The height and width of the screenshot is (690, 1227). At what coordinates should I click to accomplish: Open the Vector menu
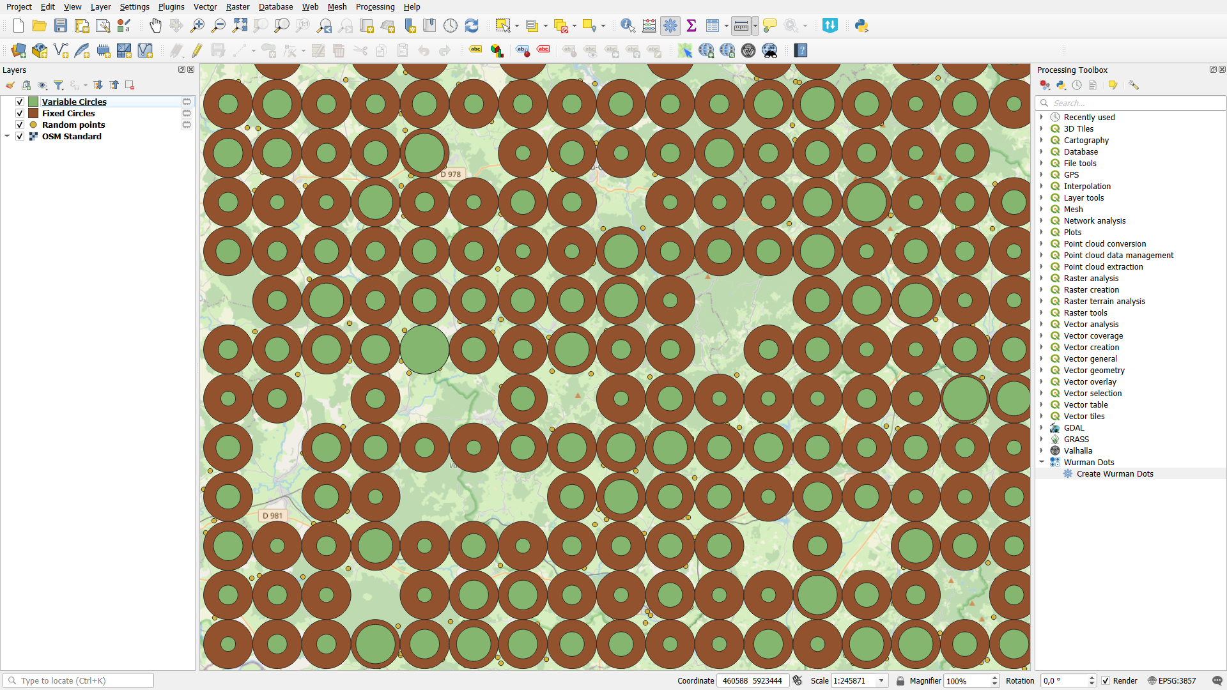pos(204,6)
